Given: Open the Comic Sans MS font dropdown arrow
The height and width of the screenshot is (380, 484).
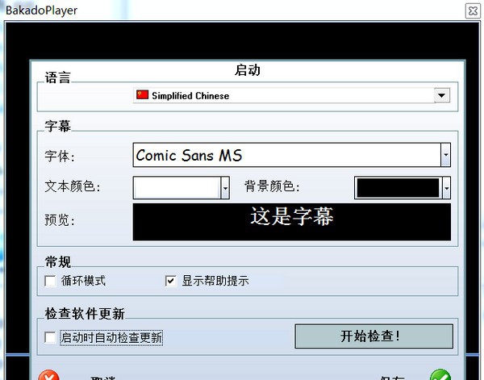Looking at the screenshot, I should pos(446,155).
